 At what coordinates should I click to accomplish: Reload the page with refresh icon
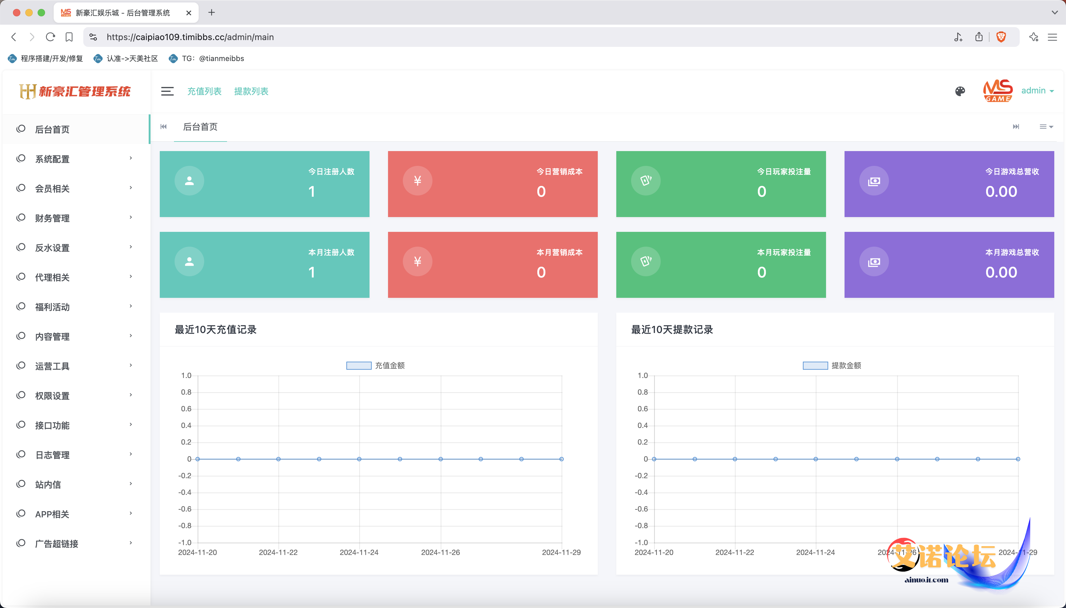51,37
